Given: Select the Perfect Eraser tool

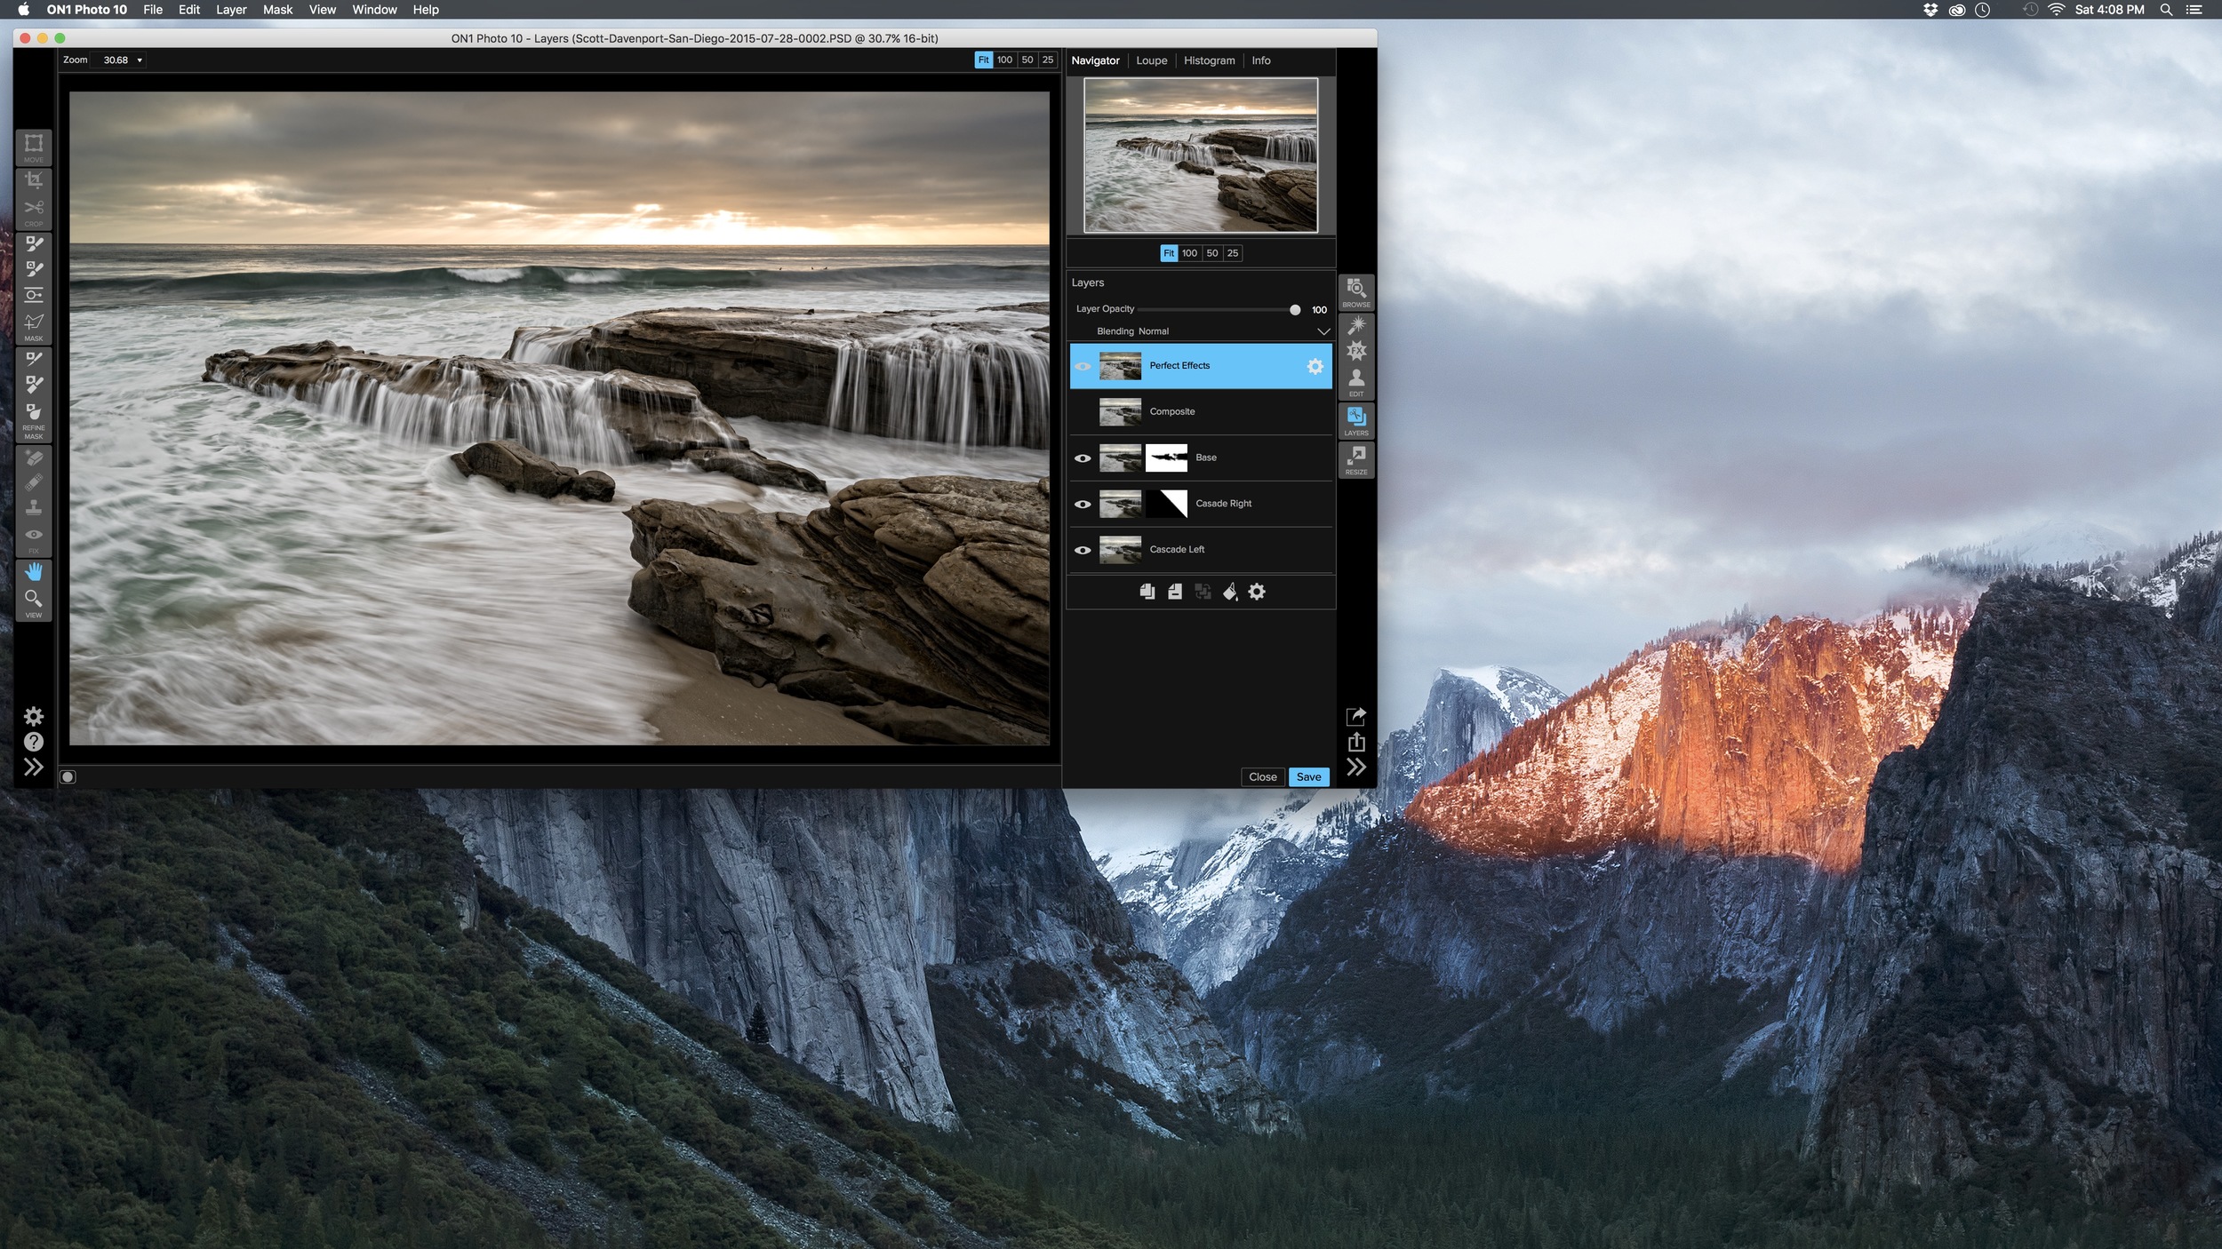Looking at the screenshot, I should pos(34,458).
